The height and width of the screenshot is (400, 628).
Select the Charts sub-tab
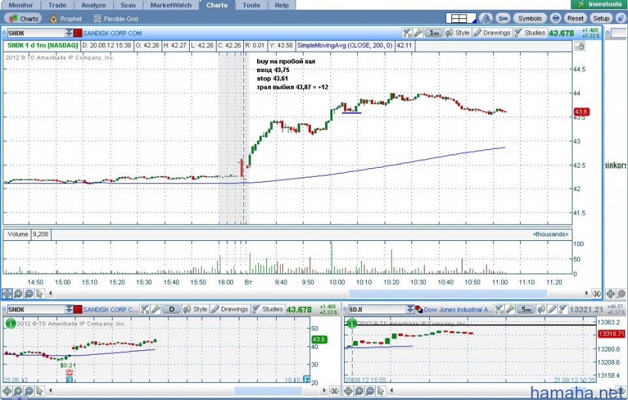click(x=24, y=18)
